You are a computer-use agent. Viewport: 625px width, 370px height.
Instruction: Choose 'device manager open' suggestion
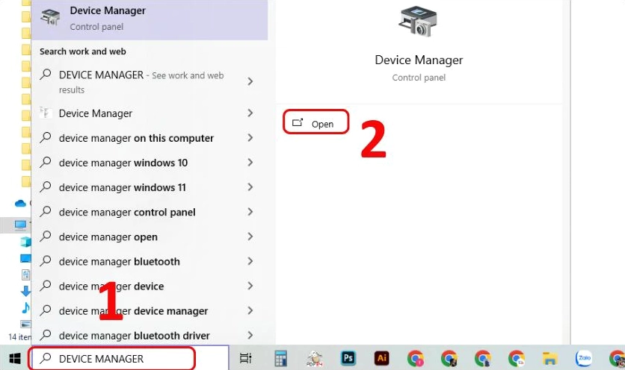pos(150,236)
